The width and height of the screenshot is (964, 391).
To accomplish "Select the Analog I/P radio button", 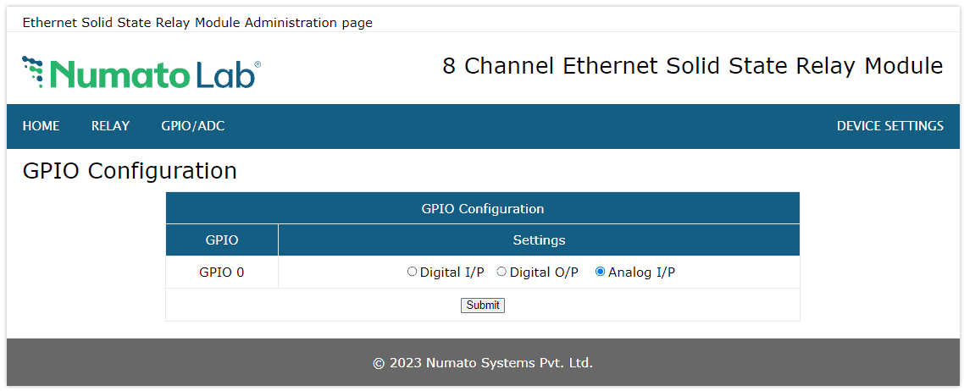I will 601,273.
